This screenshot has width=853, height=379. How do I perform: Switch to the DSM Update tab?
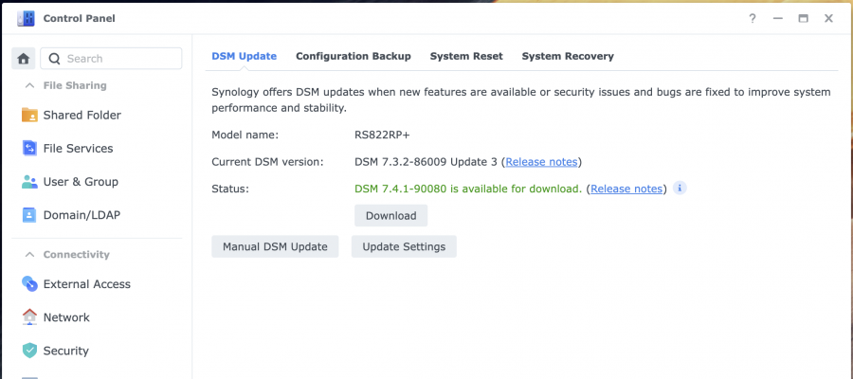click(x=244, y=56)
